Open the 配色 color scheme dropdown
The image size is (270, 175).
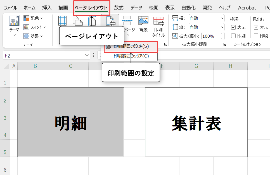[33, 18]
